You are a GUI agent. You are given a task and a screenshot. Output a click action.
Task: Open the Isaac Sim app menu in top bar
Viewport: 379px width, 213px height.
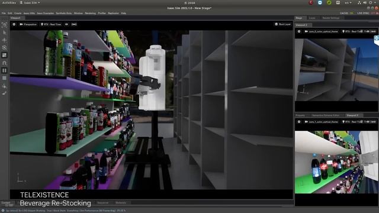(x=30, y=2)
